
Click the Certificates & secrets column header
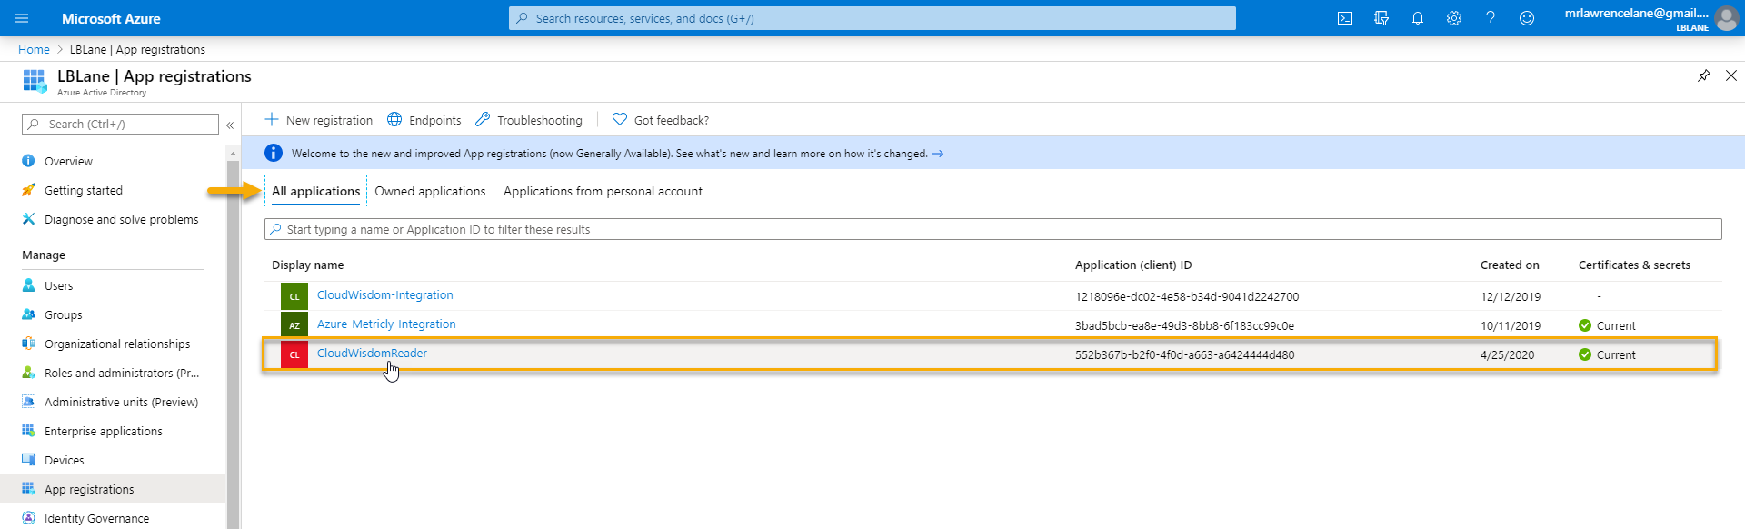(x=1634, y=265)
